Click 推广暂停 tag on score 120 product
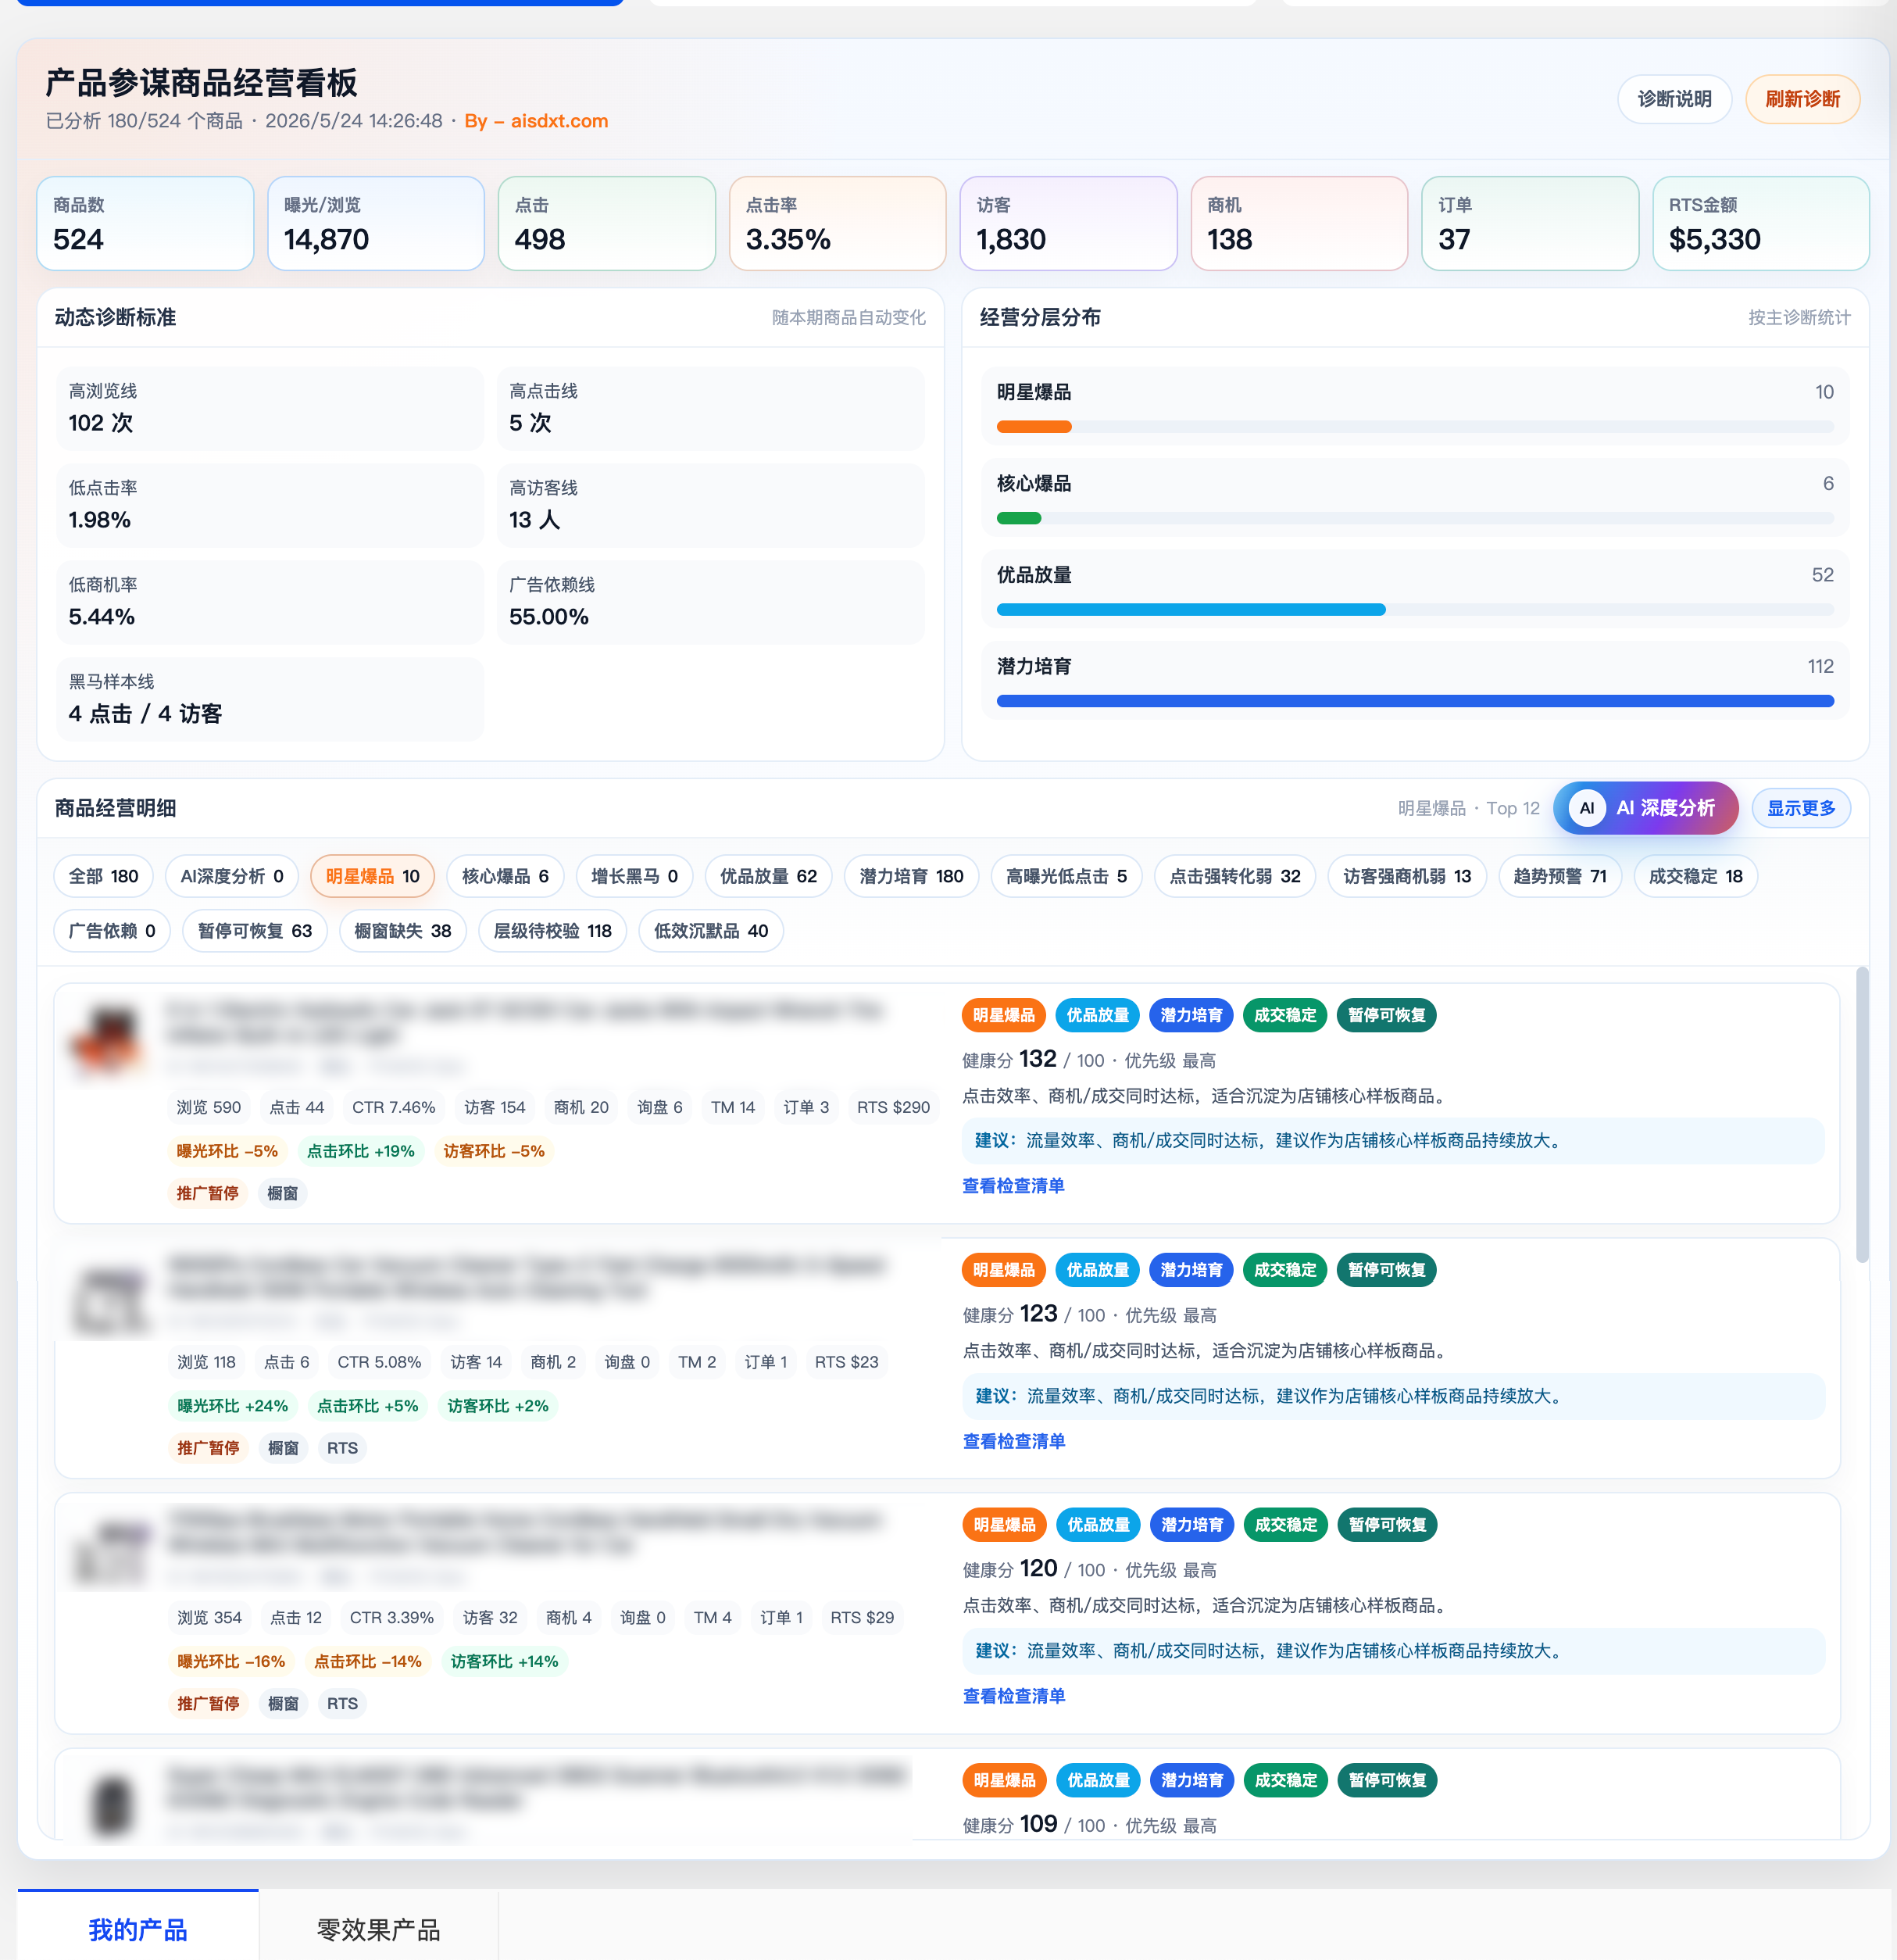1897x1960 pixels. [x=208, y=1703]
